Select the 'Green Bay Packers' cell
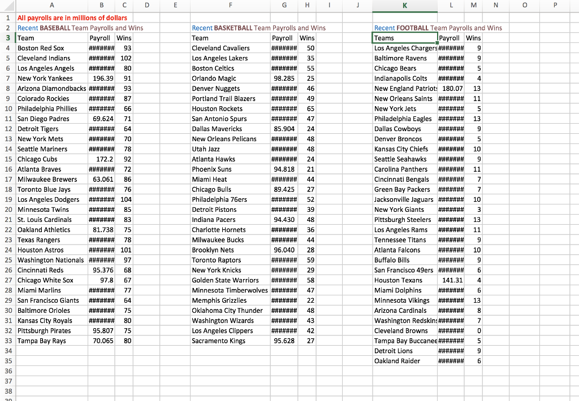The image size is (579, 401). (x=405, y=190)
